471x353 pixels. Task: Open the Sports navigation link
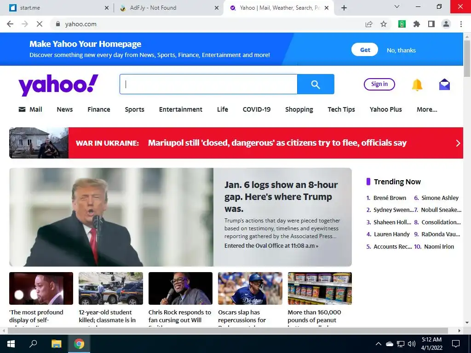[135, 109]
